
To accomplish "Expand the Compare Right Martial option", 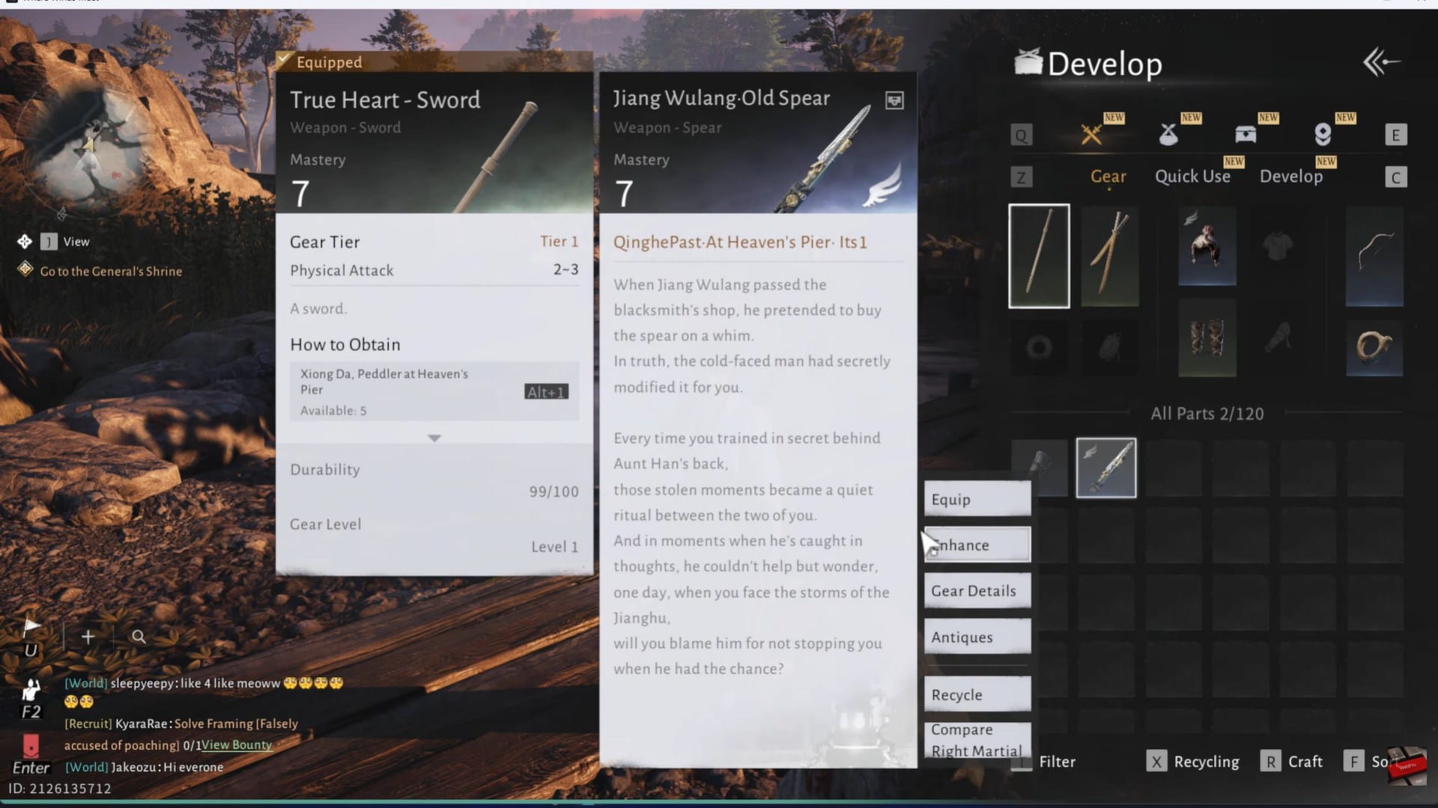I will [977, 740].
